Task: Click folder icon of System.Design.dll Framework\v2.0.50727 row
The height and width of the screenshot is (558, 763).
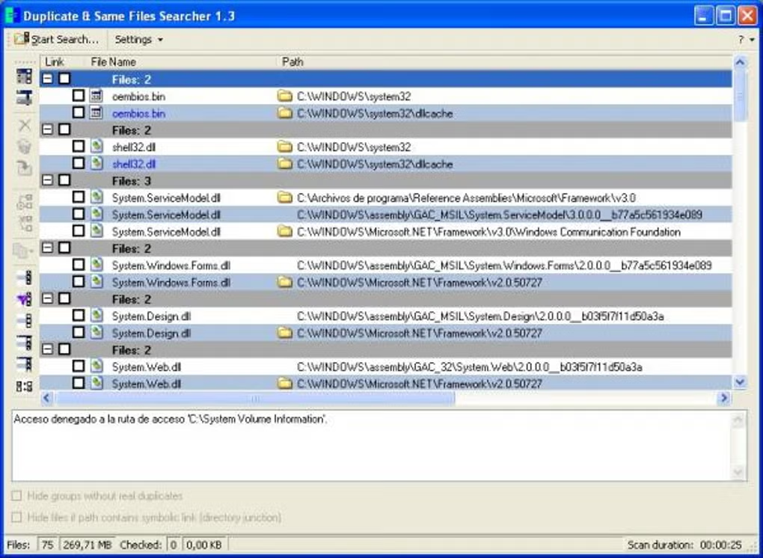Action: point(285,333)
